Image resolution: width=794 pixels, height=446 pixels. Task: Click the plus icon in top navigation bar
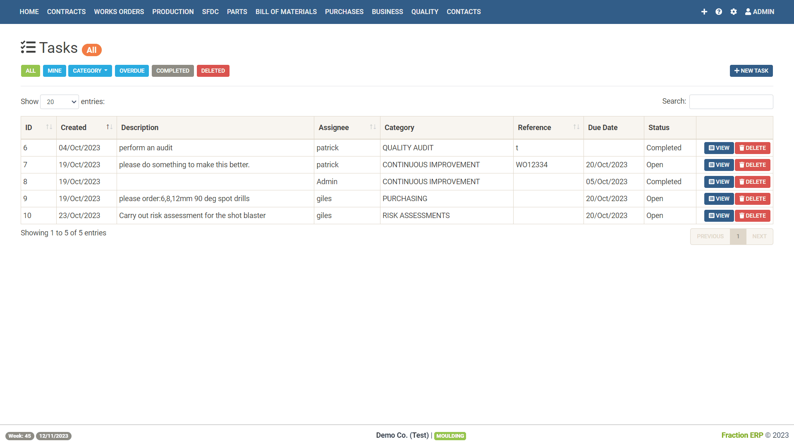(x=704, y=12)
